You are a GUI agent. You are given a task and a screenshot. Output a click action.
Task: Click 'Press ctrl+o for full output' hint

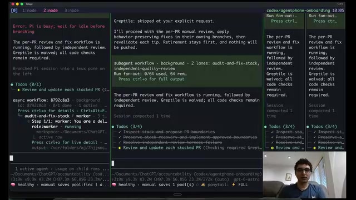(x=151, y=79)
